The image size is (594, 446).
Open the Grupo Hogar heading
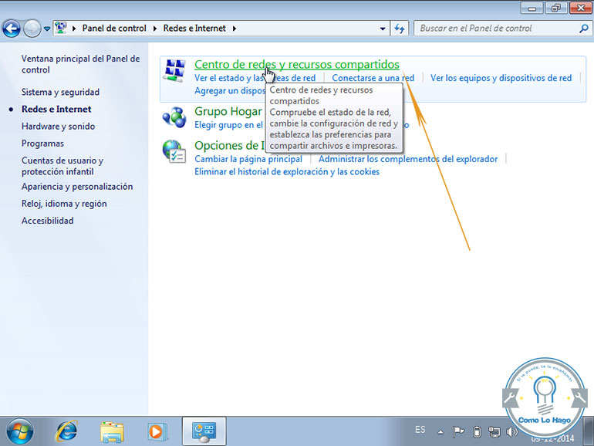tap(228, 111)
